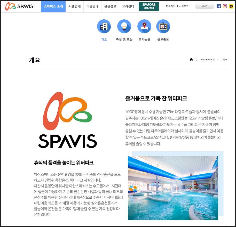
Task: Select the 광고홍보 TV icon
Action: coord(163,26)
